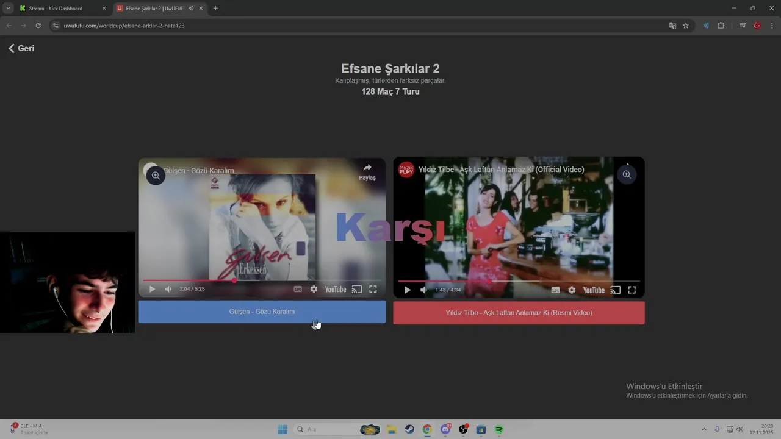Translate this page icon
Screen dimensions: 781x439
(x=672, y=26)
